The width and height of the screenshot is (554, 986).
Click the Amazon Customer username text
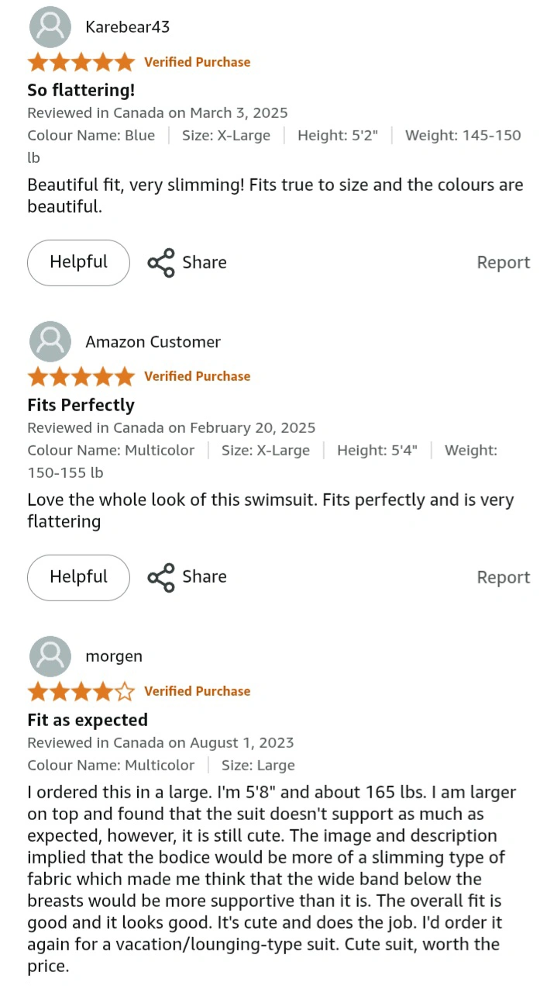point(153,342)
